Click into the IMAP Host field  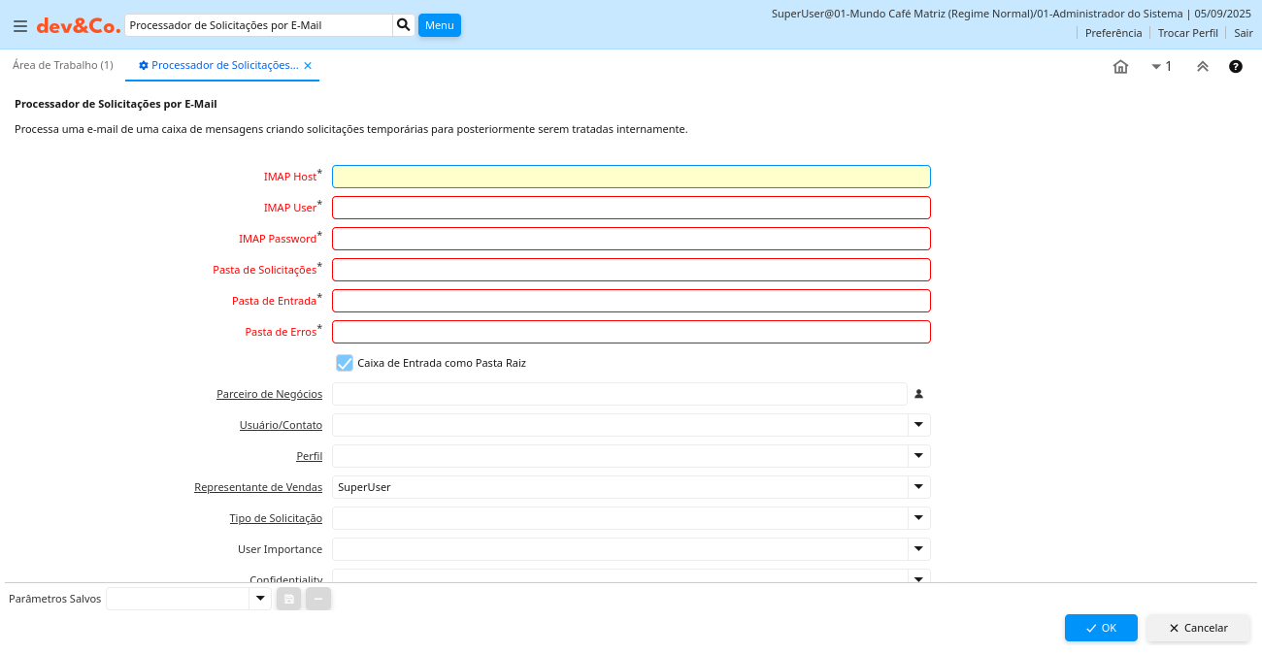(x=631, y=177)
